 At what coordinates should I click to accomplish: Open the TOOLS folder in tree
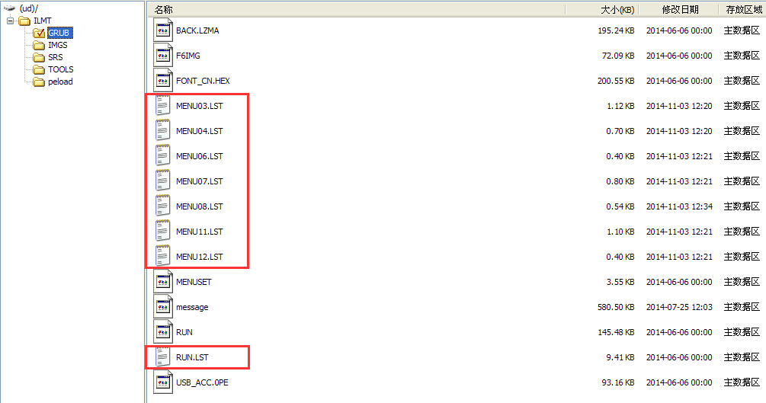click(x=60, y=69)
